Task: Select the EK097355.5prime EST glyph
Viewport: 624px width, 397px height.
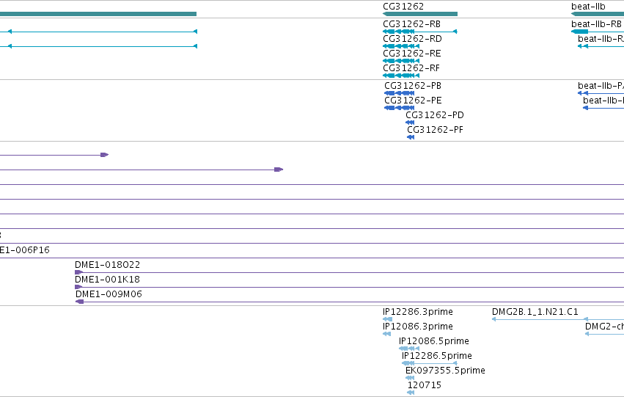Action: (410, 378)
